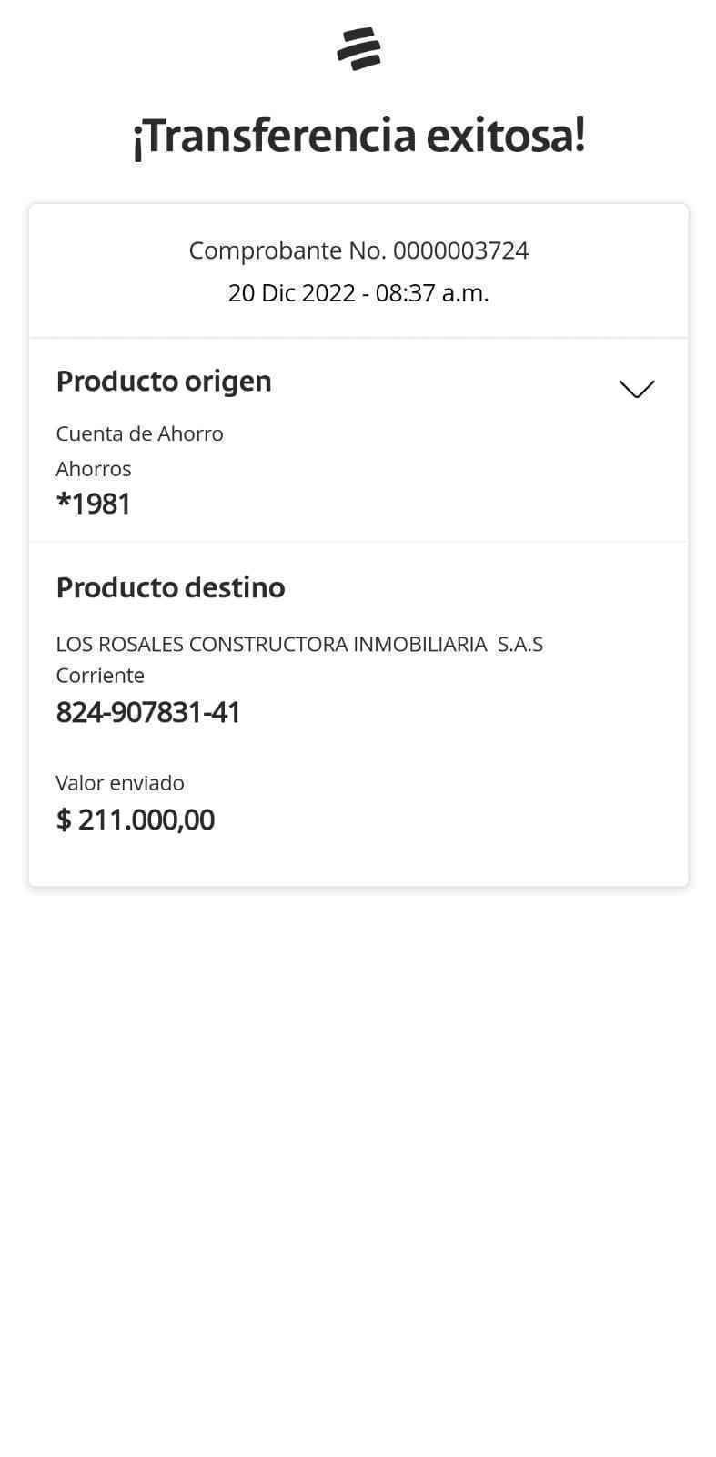This screenshot has height=1457, width=716.
Task: Click the Cuenta de Ahorro text
Action: pyautogui.click(x=139, y=433)
